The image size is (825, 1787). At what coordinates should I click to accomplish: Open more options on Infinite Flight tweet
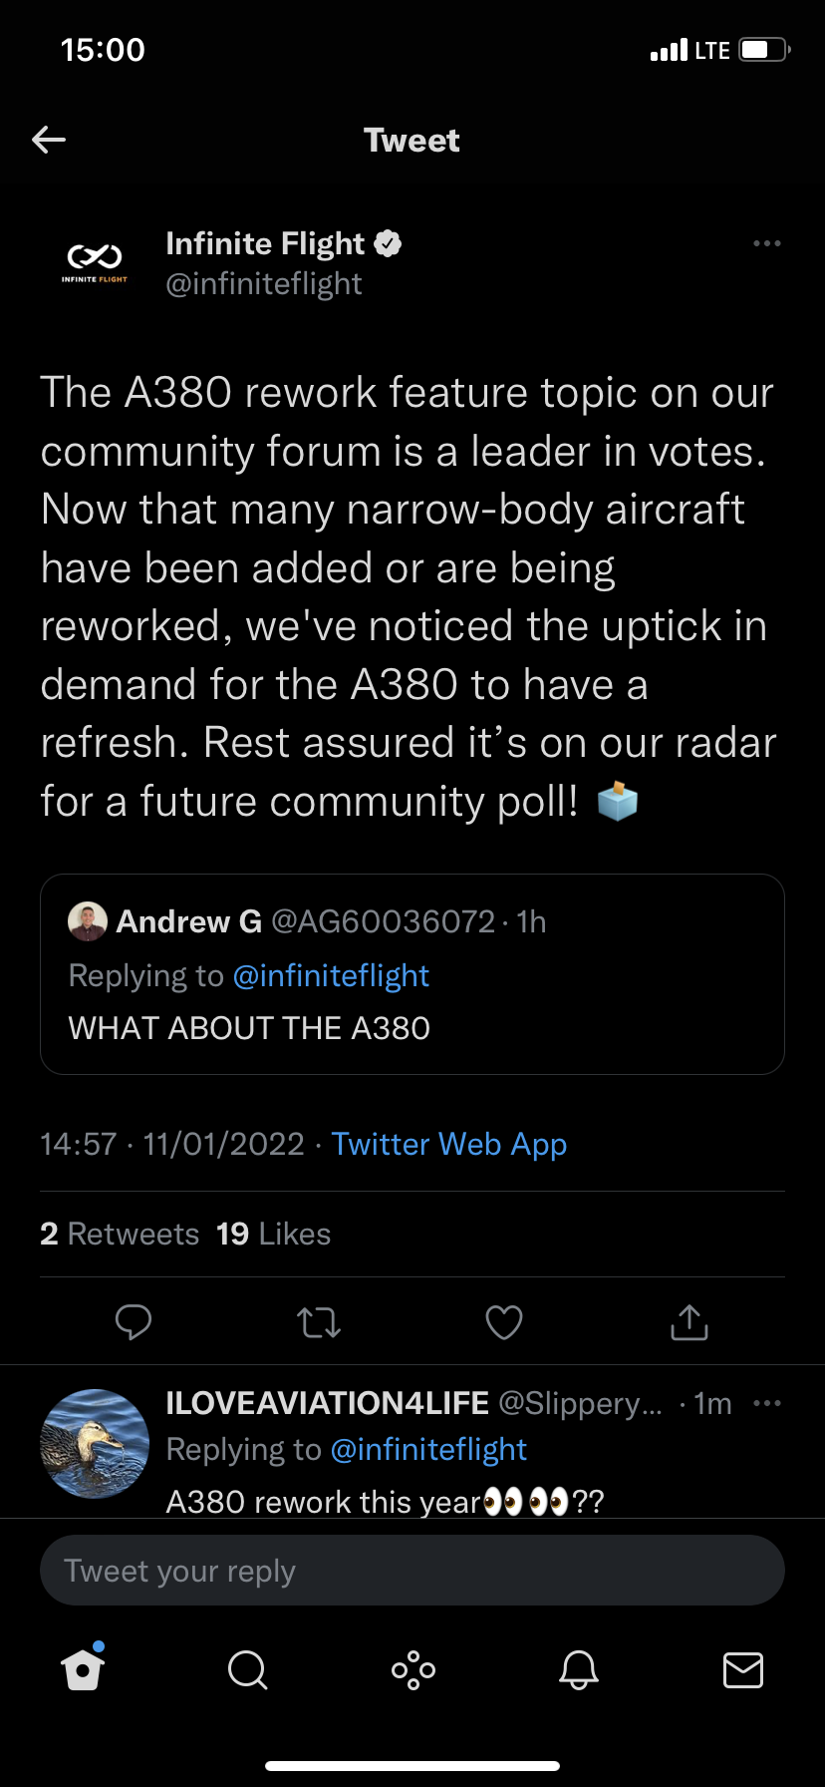(766, 243)
